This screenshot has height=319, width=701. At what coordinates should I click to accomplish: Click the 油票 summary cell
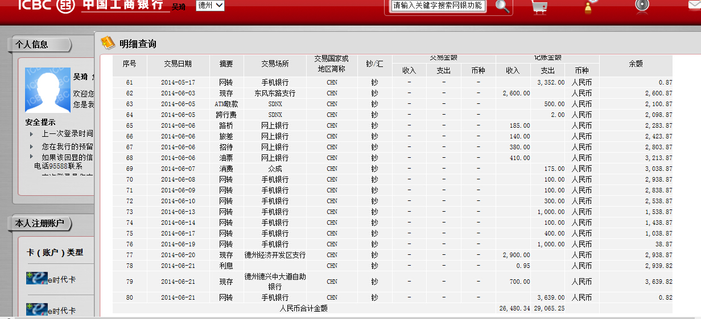[x=226, y=158]
